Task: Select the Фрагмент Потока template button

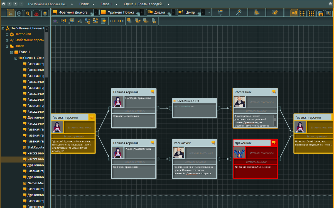Action: [120, 12]
